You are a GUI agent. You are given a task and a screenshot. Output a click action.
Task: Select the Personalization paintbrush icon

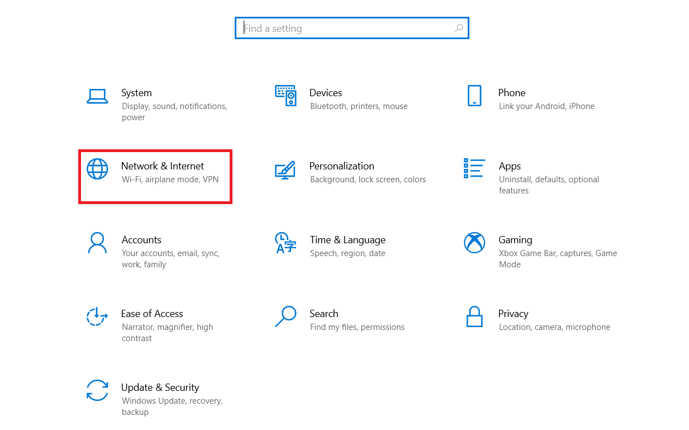point(286,170)
